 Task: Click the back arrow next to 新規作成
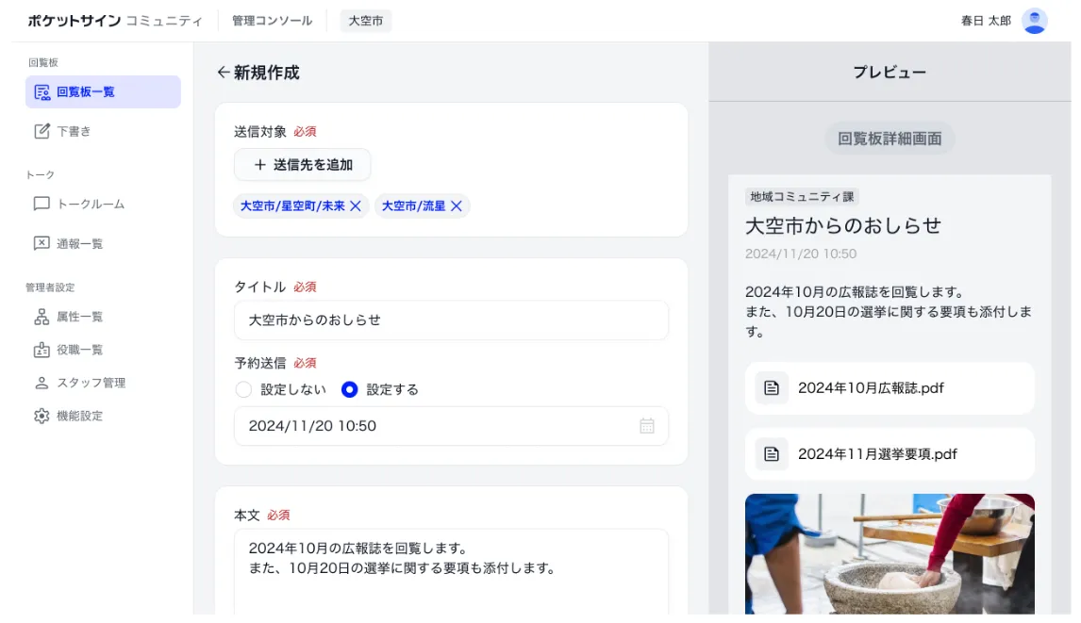tap(223, 72)
